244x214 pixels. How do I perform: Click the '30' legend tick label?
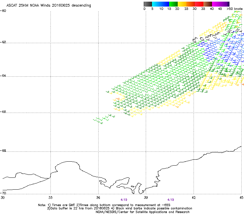[x=195, y=9]
